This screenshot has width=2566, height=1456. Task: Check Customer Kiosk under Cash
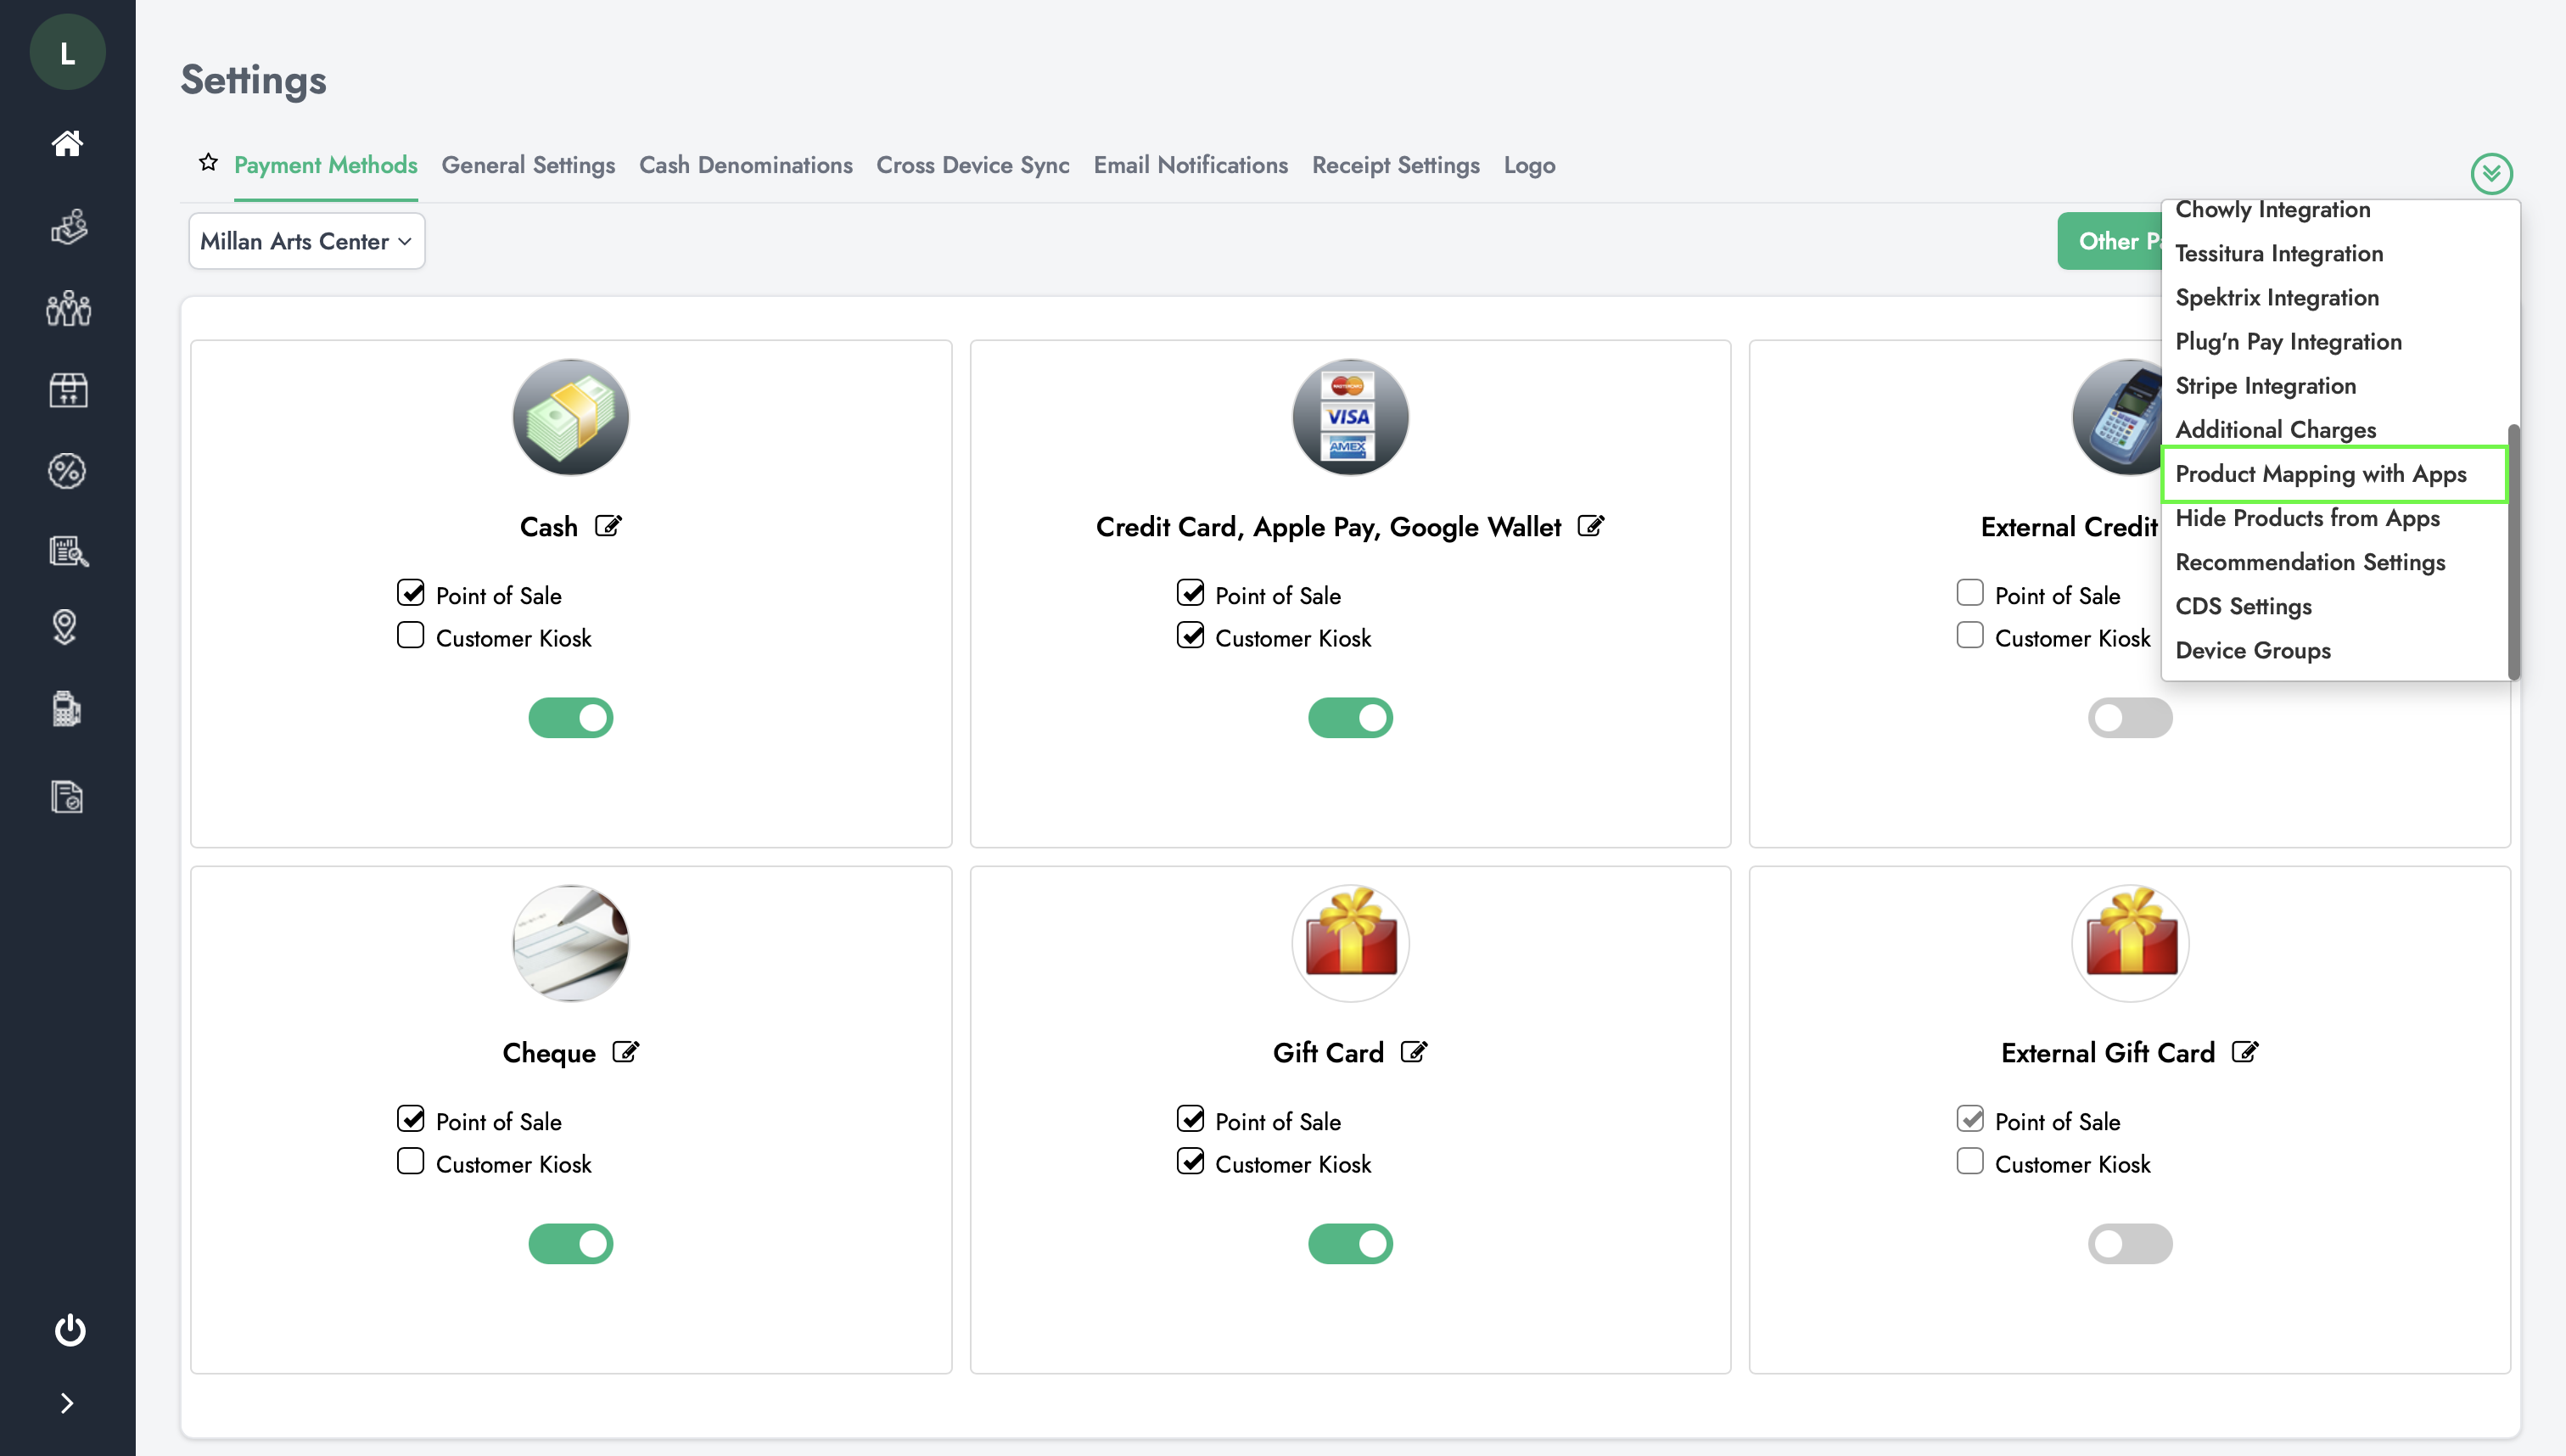(410, 636)
